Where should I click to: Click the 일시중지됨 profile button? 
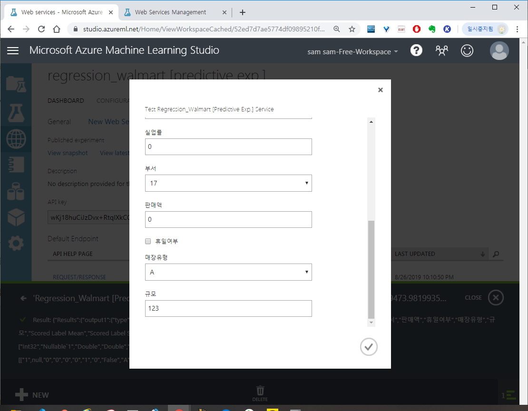[485, 29]
